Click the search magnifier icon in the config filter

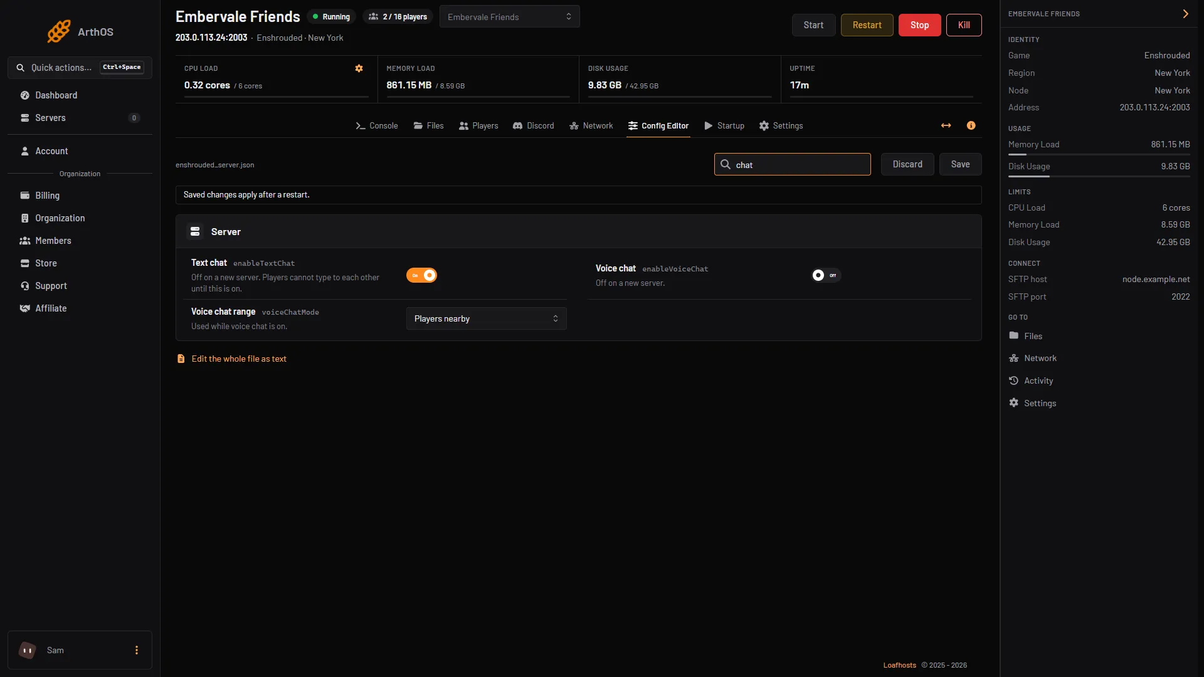(x=726, y=164)
